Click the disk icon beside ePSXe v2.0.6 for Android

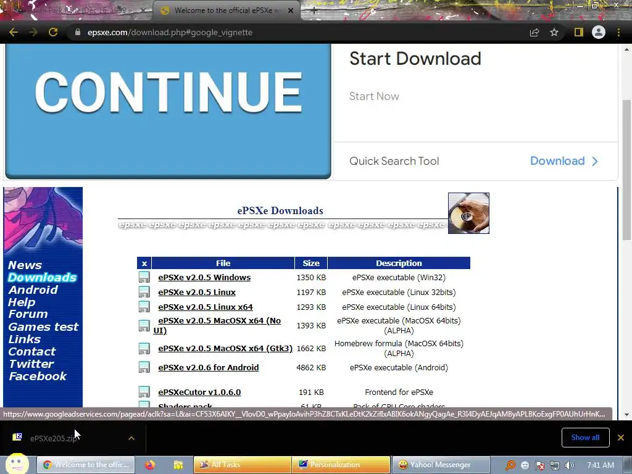pyautogui.click(x=144, y=367)
